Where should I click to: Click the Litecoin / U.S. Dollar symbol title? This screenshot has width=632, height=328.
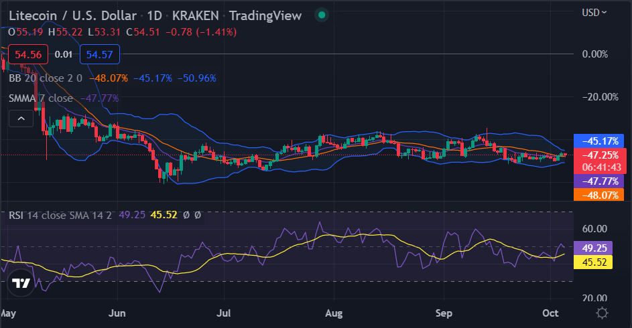[x=73, y=15]
